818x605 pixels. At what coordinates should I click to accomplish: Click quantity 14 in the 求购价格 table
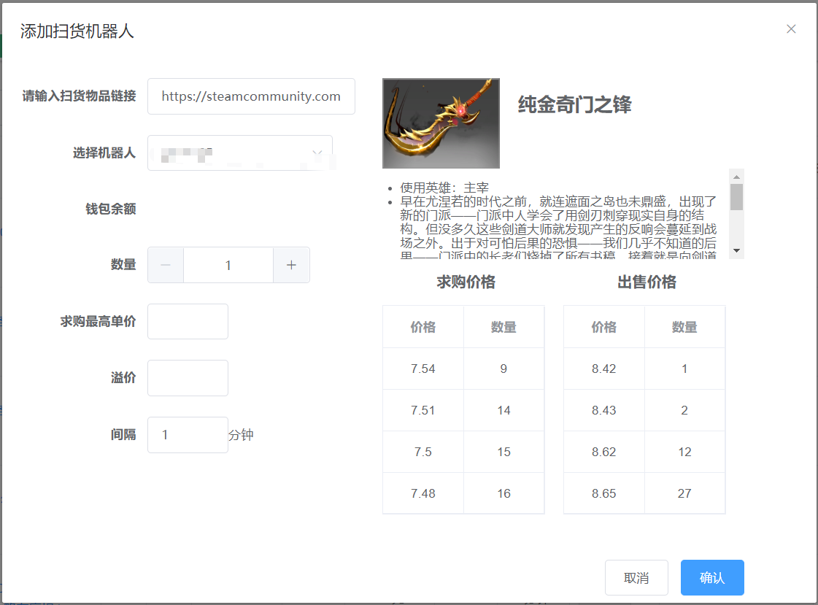click(503, 410)
